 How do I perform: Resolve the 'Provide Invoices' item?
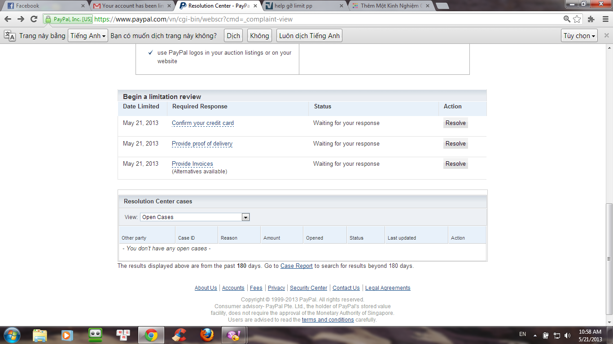[455, 164]
